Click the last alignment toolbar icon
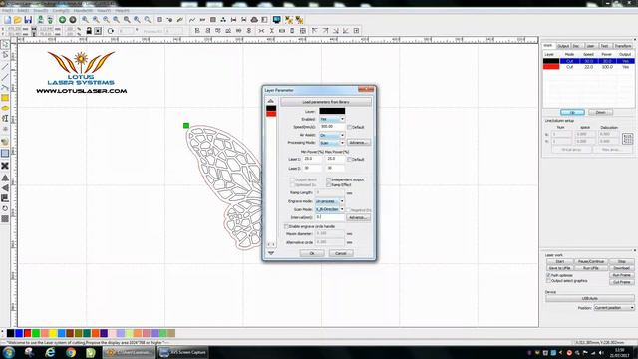This screenshot has height=359, width=638. 357,31
